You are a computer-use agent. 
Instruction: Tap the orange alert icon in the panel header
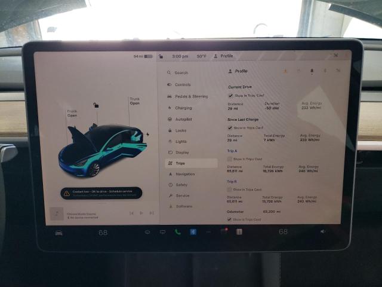click(285, 71)
